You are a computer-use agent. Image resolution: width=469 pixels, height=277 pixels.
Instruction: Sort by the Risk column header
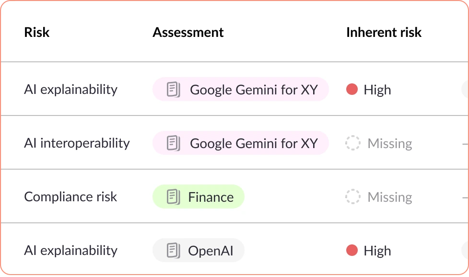(37, 33)
